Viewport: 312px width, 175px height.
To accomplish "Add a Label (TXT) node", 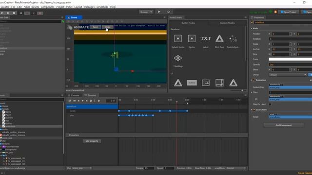I will (x=206, y=38).
